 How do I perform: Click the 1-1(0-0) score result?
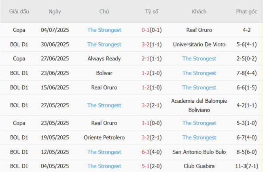tap(152, 123)
